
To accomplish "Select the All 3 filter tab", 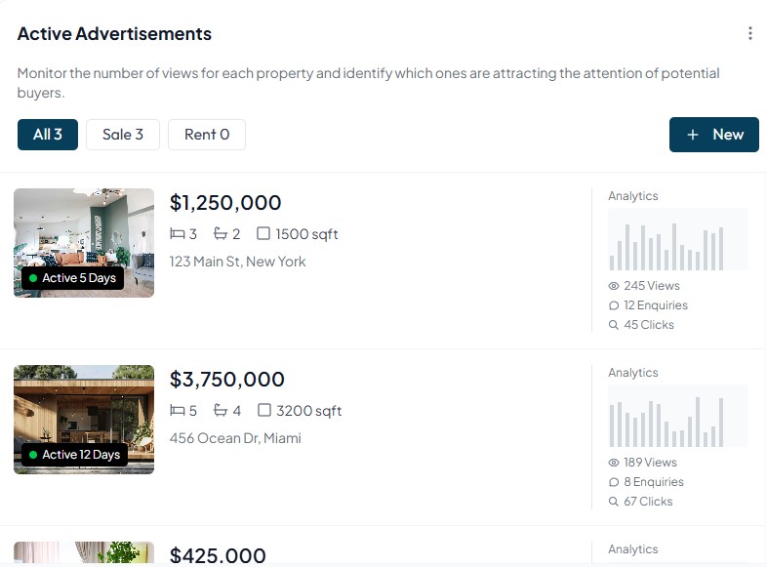I will pyautogui.click(x=47, y=135).
